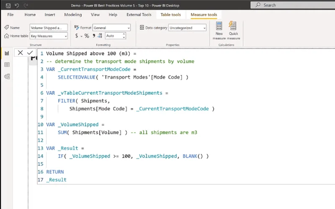Image resolution: width=335 pixels, height=209 pixels.
Task: Click _Result on line 17
Action: click(57, 180)
